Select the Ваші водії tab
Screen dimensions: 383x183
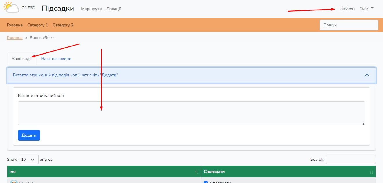(x=21, y=59)
